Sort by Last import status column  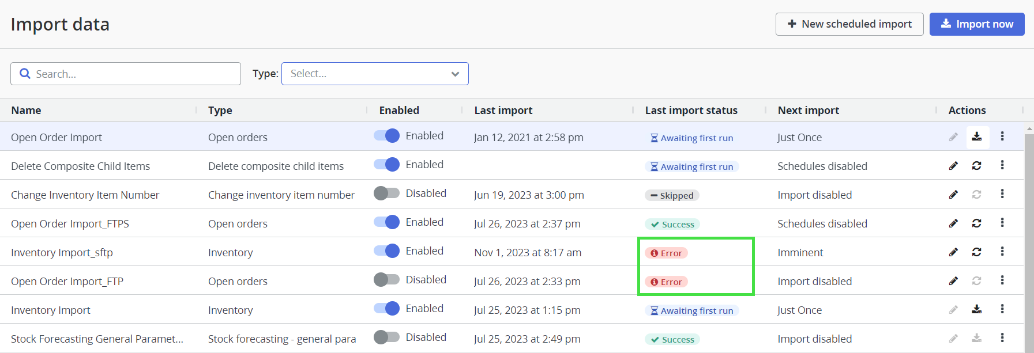(691, 111)
